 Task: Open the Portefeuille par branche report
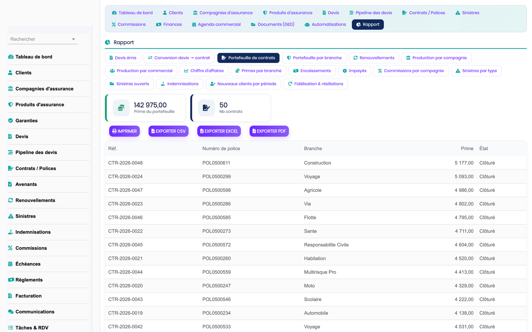(314, 58)
